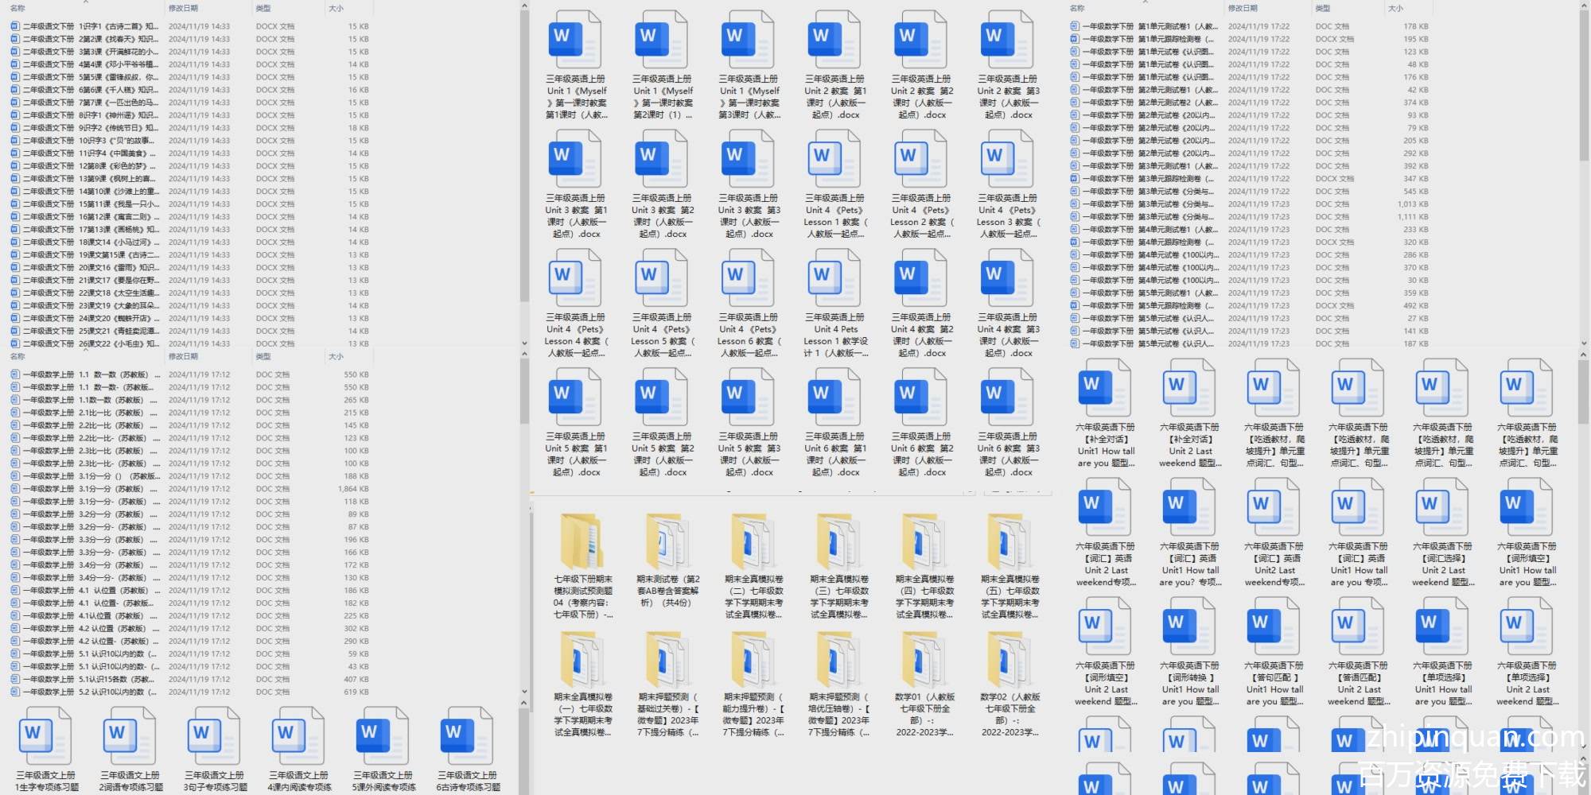Viewport: 1591px width, 795px height.
Task: Sort 一年级数学上册 list by 大小 column
Action: pos(336,357)
